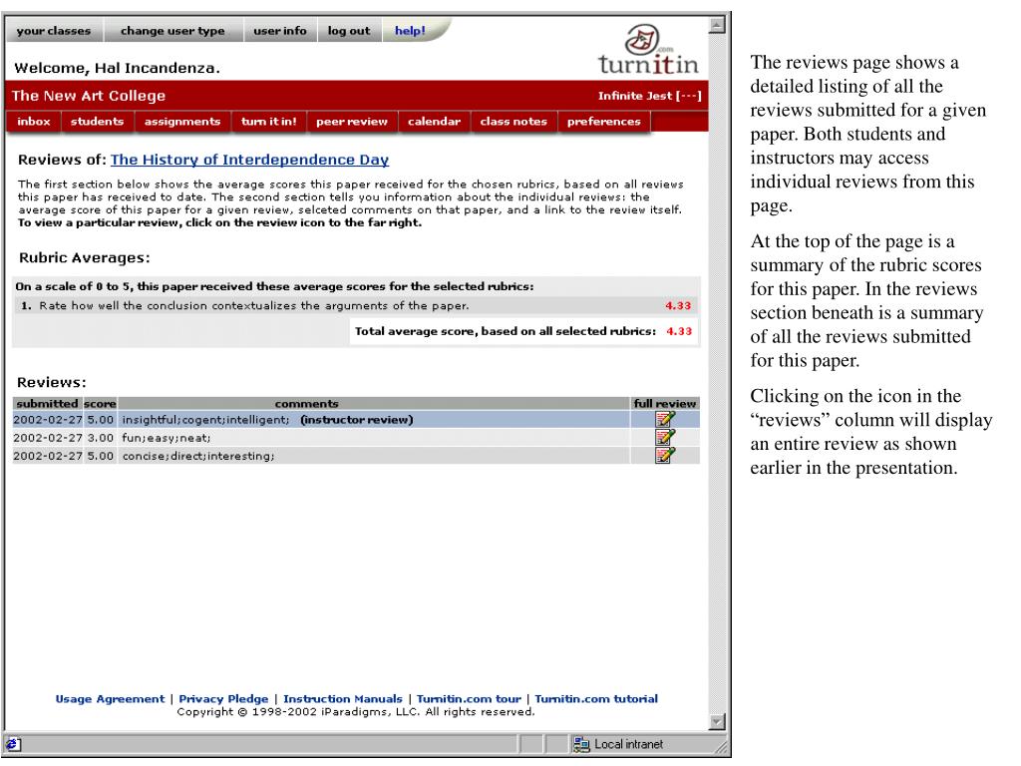Click the 'comments' column header
1021x766 pixels.
307,404
